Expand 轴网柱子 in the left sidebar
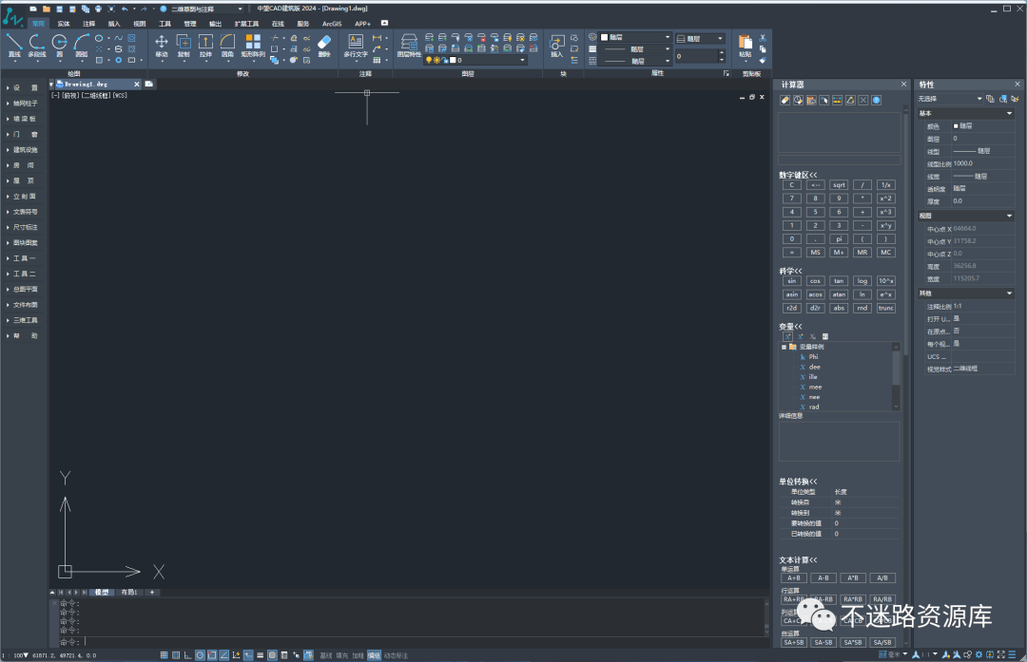The image size is (1027, 662). tap(23, 104)
